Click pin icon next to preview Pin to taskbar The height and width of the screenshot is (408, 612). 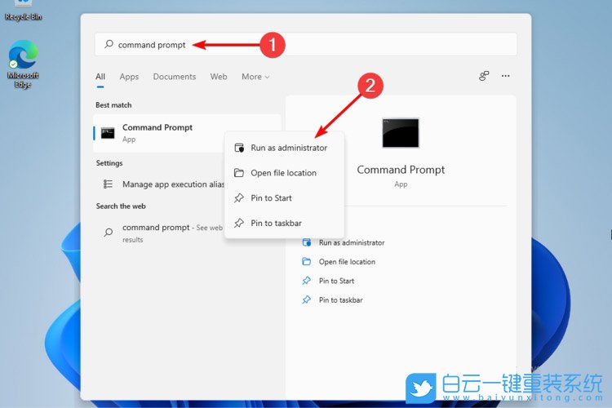tap(307, 299)
